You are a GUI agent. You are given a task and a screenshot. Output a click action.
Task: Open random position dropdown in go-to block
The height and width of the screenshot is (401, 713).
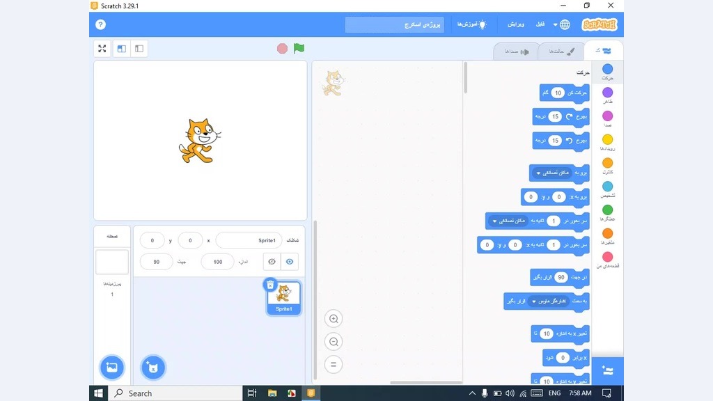(x=552, y=173)
